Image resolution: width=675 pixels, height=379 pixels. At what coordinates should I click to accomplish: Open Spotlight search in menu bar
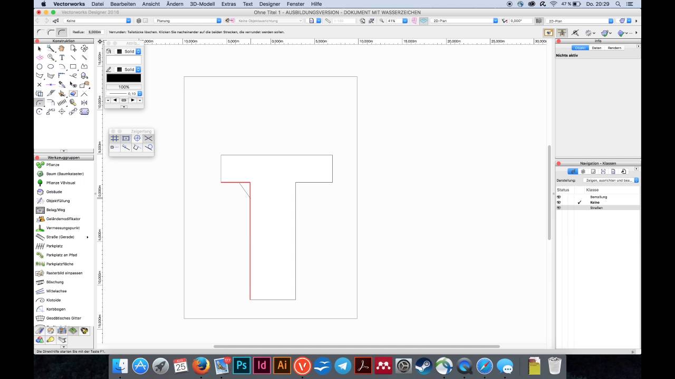[x=618, y=4]
